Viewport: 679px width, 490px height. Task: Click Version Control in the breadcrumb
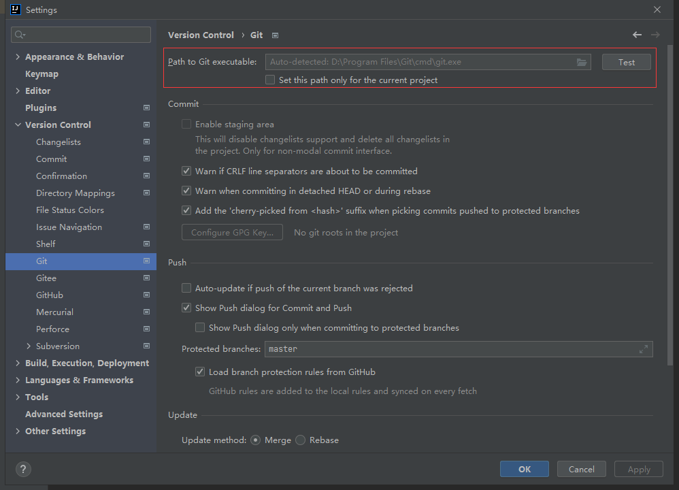coord(201,35)
